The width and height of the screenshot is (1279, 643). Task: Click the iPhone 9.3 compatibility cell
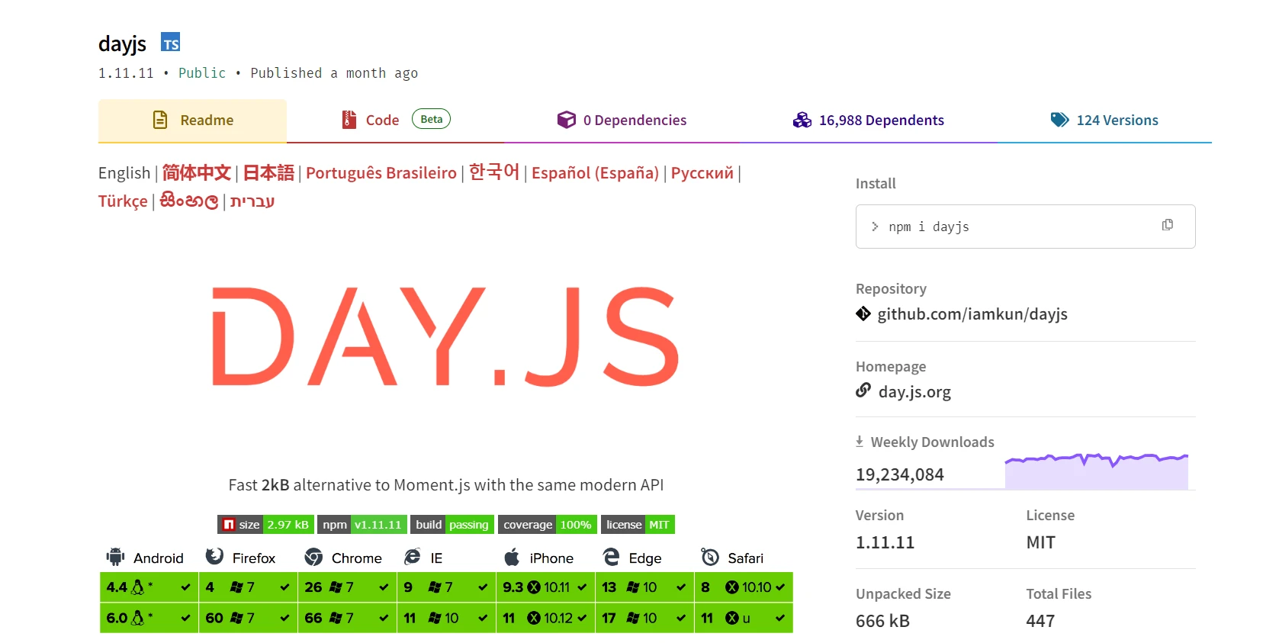click(x=545, y=587)
